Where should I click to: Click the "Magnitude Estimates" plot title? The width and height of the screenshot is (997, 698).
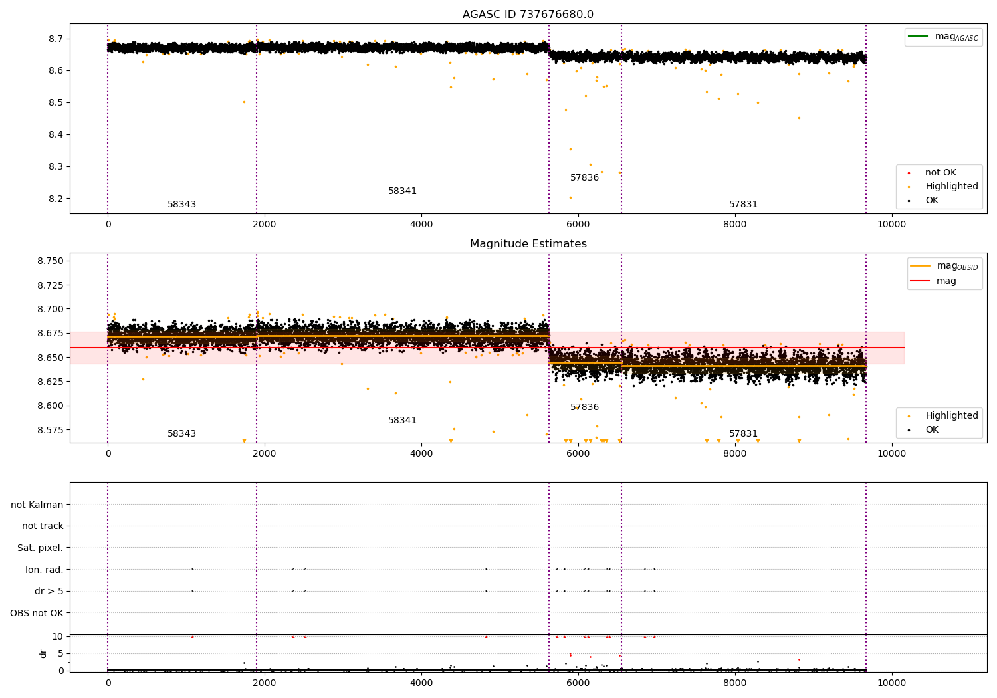click(528, 244)
